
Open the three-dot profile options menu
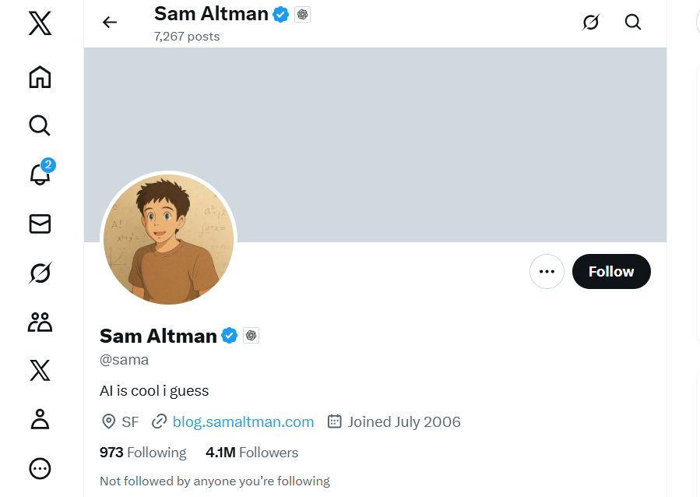(x=547, y=272)
